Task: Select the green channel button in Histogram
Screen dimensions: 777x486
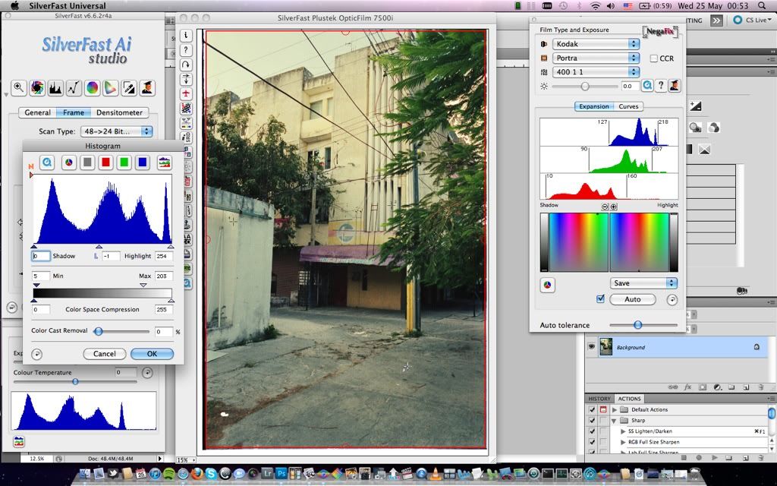Action: click(x=124, y=163)
